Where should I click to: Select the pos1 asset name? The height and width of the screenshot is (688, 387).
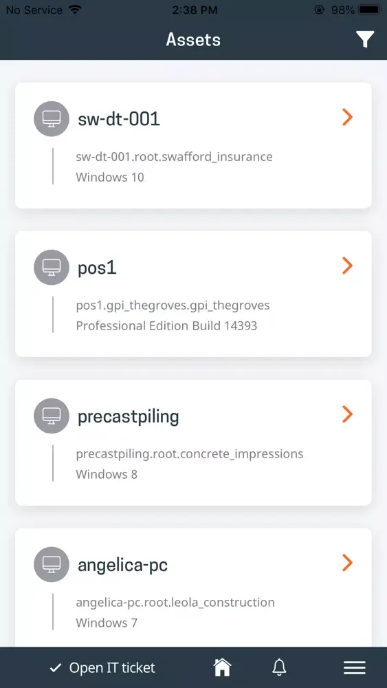(x=98, y=268)
